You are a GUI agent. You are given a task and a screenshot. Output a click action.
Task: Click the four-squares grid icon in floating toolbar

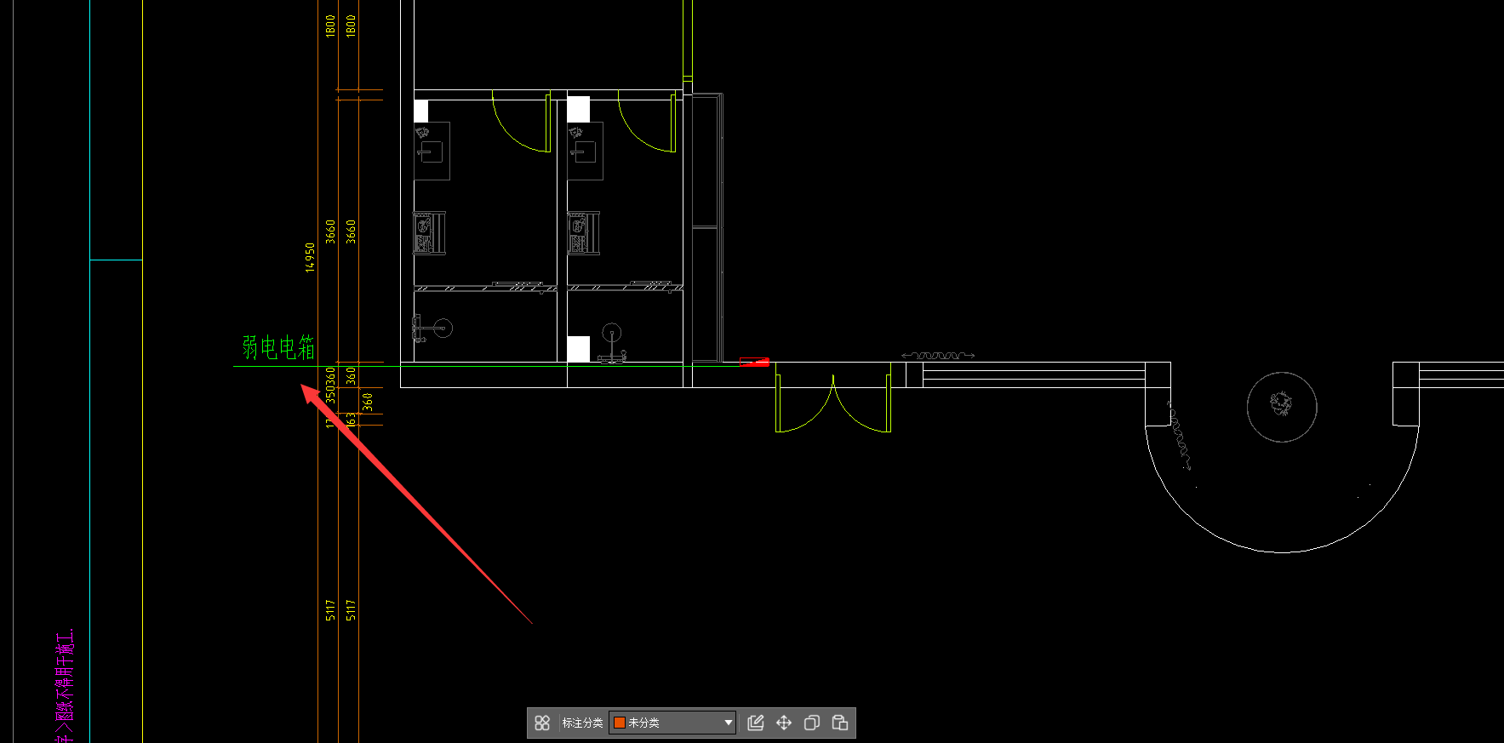[542, 723]
